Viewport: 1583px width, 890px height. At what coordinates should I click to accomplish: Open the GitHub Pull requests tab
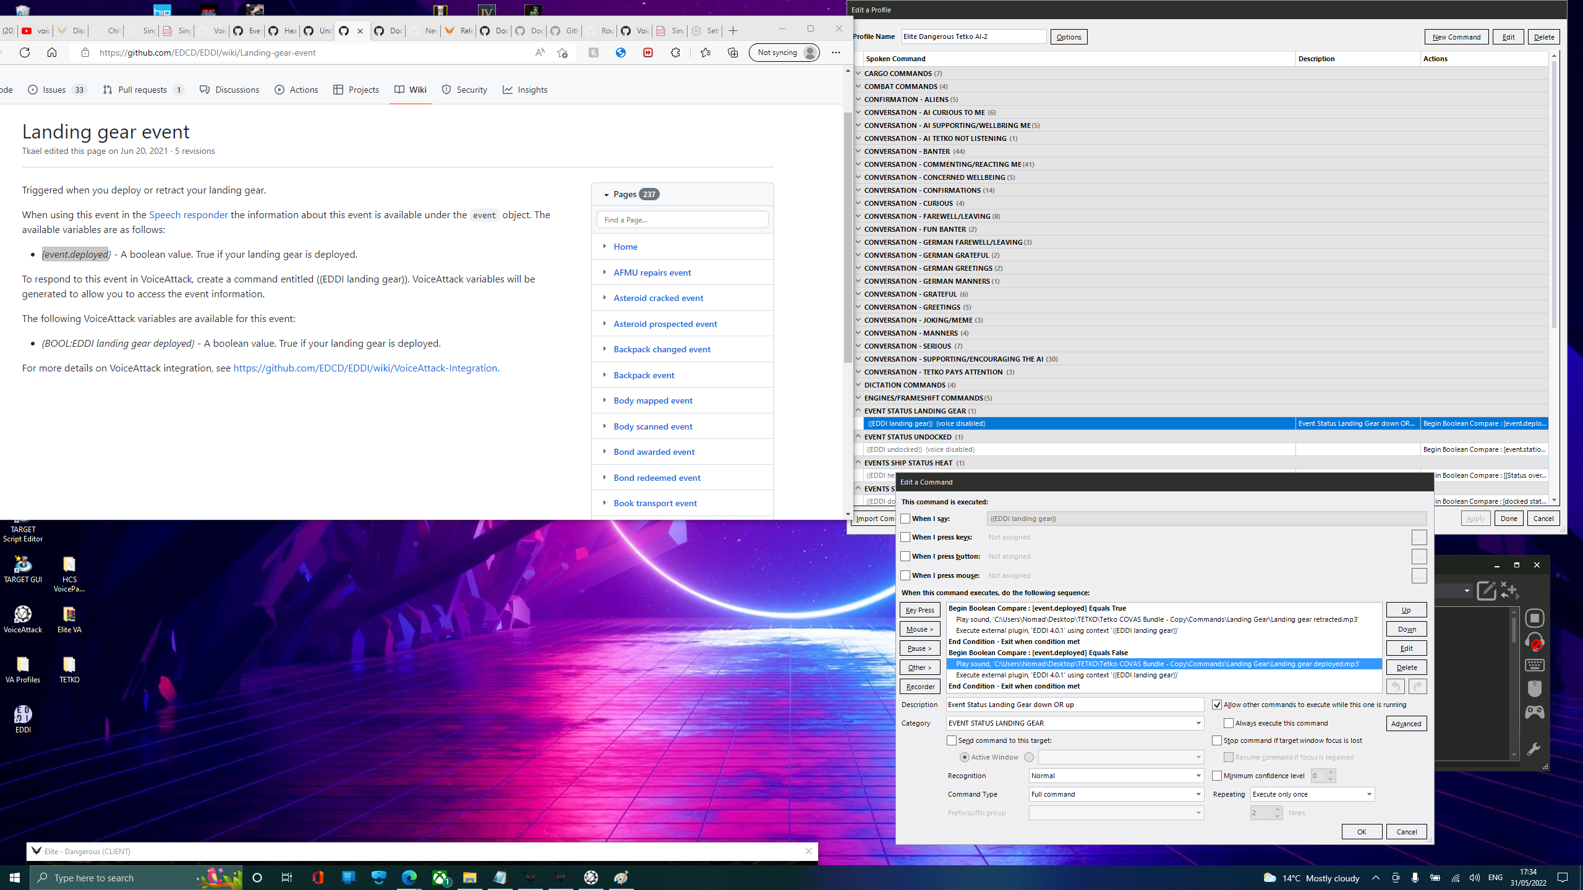click(x=143, y=90)
